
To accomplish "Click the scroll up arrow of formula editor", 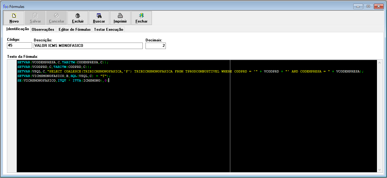I will 379,62.
